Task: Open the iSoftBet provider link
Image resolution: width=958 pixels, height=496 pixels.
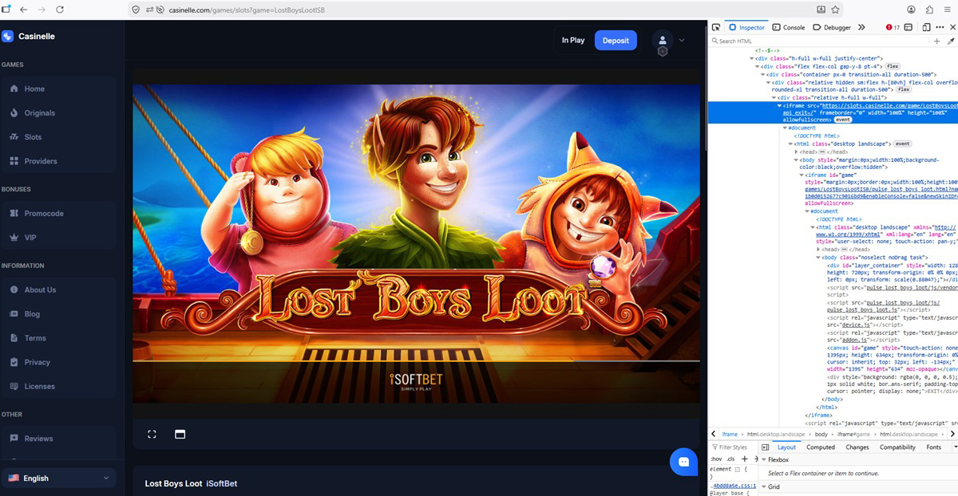Action: click(x=221, y=483)
